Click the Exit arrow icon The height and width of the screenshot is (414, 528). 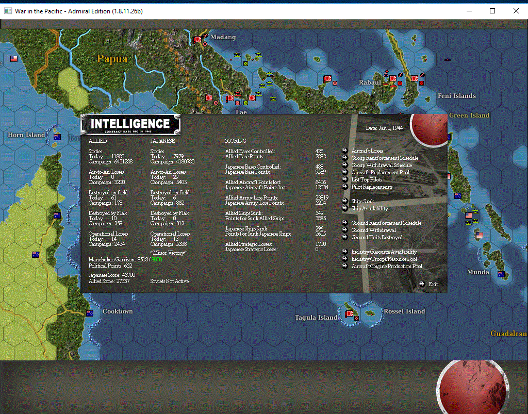(422, 284)
